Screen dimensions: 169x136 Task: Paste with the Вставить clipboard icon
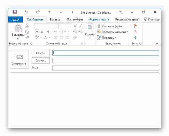pyautogui.click(x=18, y=28)
